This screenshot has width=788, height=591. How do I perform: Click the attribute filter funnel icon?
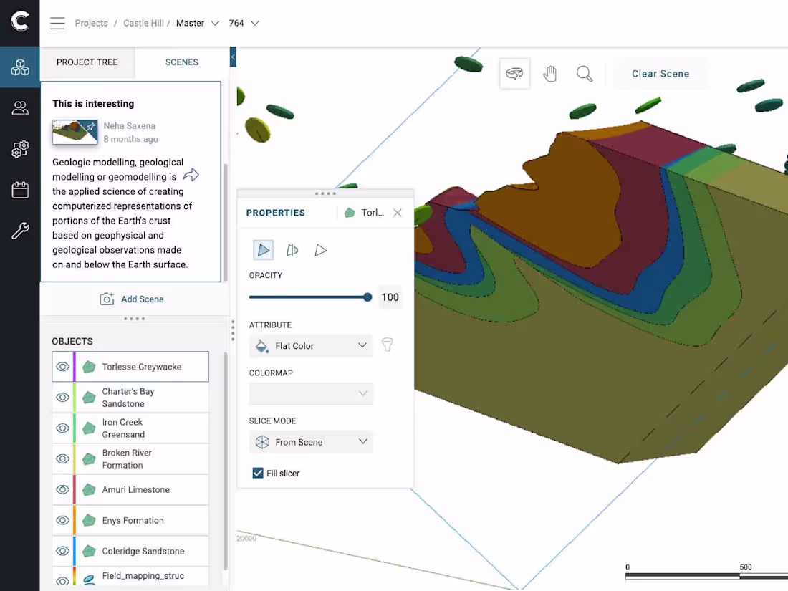coord(387,345)
